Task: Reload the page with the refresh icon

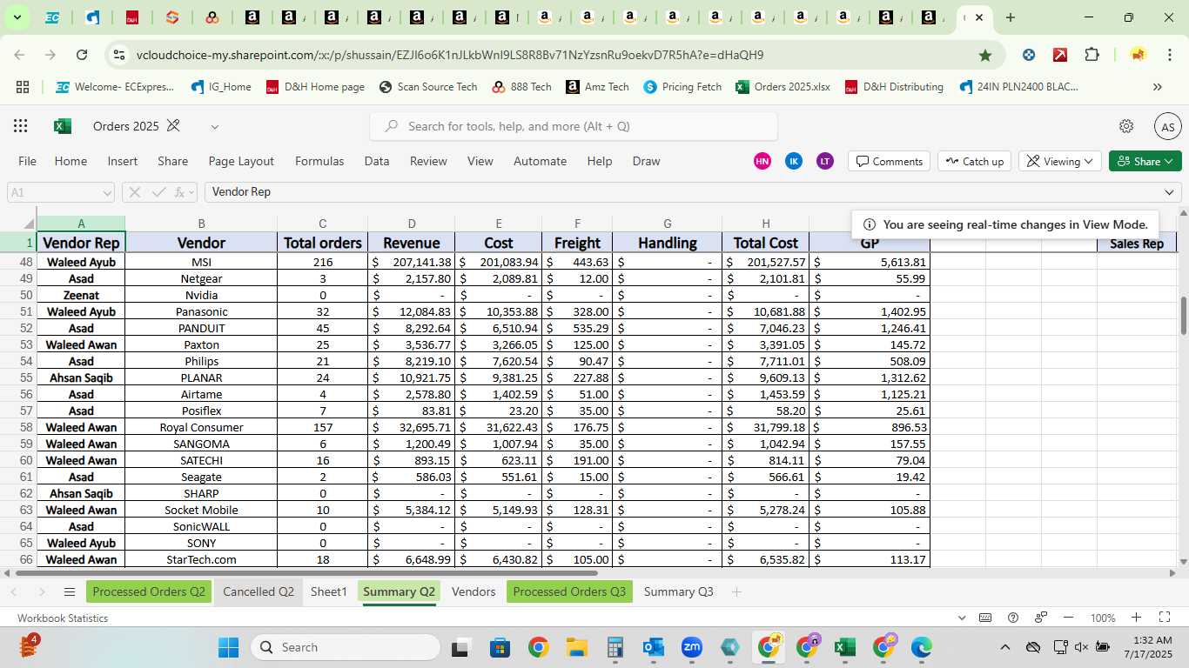Action: coord(82,55)
